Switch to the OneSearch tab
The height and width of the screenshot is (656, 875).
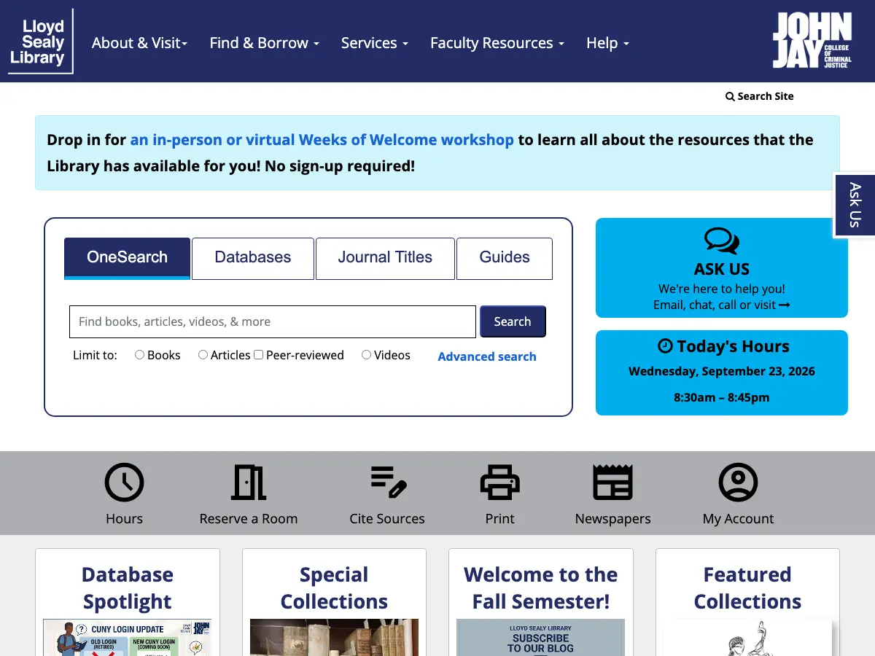tap(127, 258)
